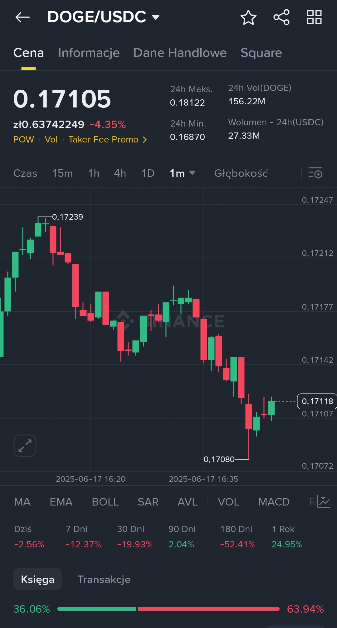This screenshot has width=337, height=628.
Task: Show the Transakcje list
Action: 104,579
